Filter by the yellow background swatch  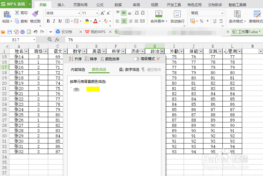93,89
